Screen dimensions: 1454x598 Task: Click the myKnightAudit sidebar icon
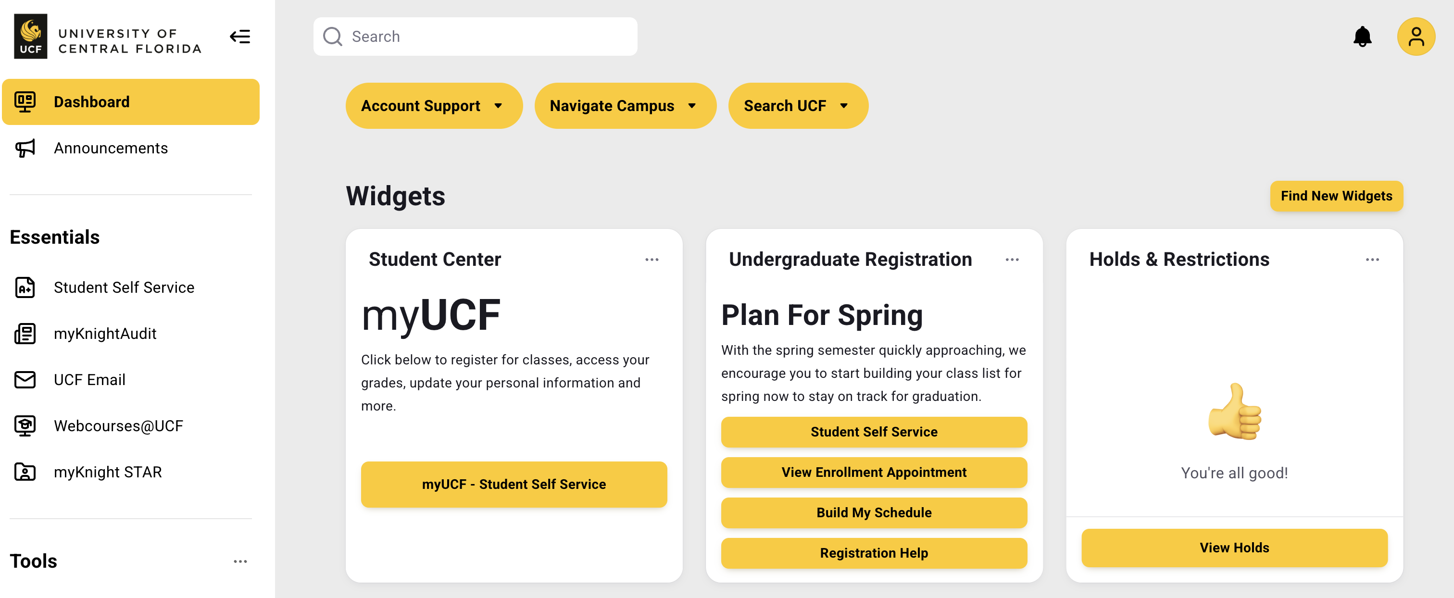tap(25, 334)
